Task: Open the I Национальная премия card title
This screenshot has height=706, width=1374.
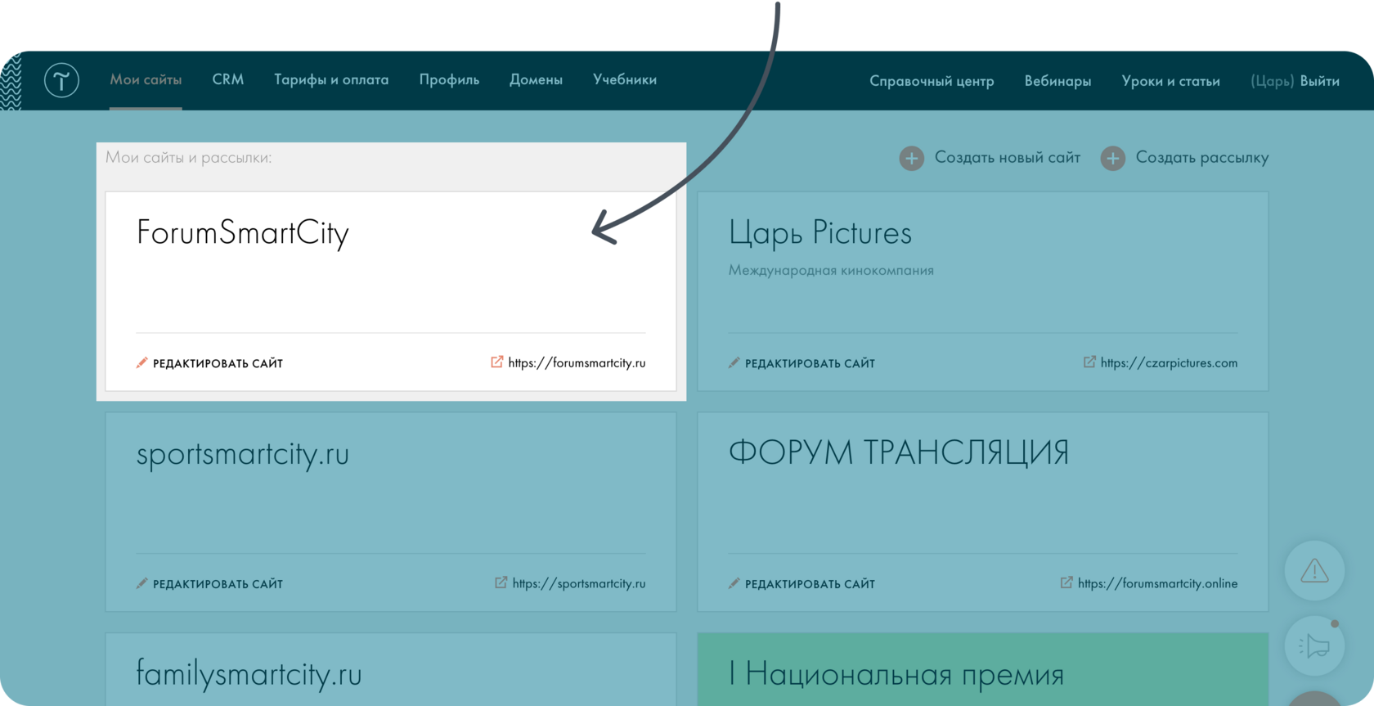Action: coord(896,675)
